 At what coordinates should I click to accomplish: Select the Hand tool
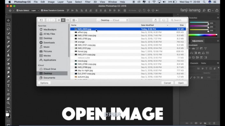pyautogui.click(x=8, y=99)
